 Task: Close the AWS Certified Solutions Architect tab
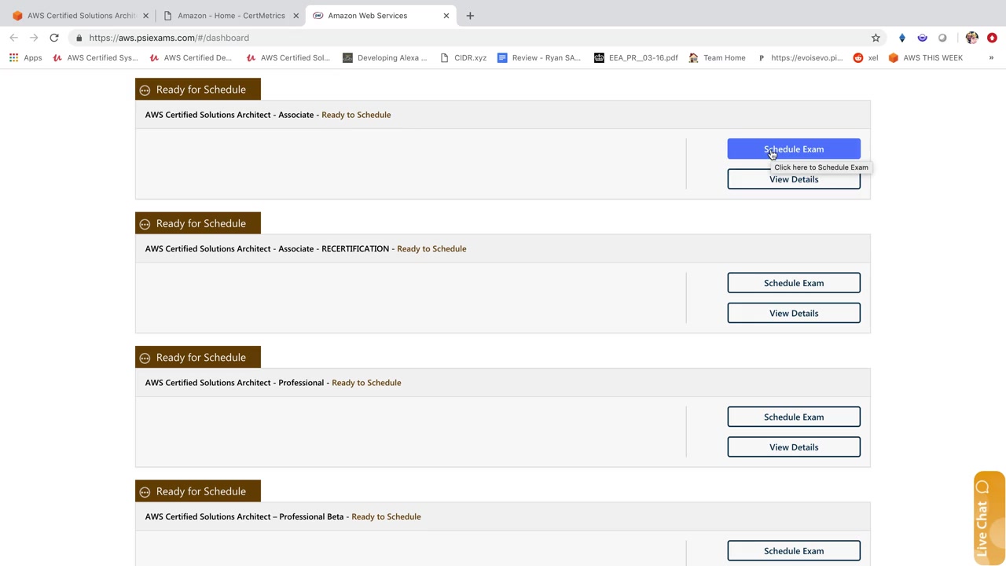145,16
